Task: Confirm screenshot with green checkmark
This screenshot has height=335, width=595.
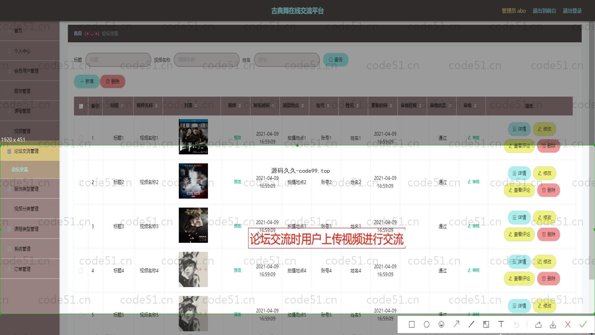Action: tap(583, 324)
